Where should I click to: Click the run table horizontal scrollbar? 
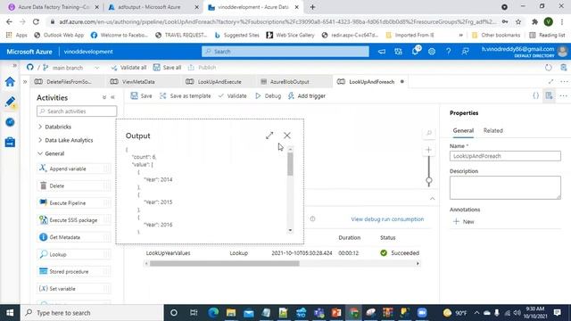224,263
